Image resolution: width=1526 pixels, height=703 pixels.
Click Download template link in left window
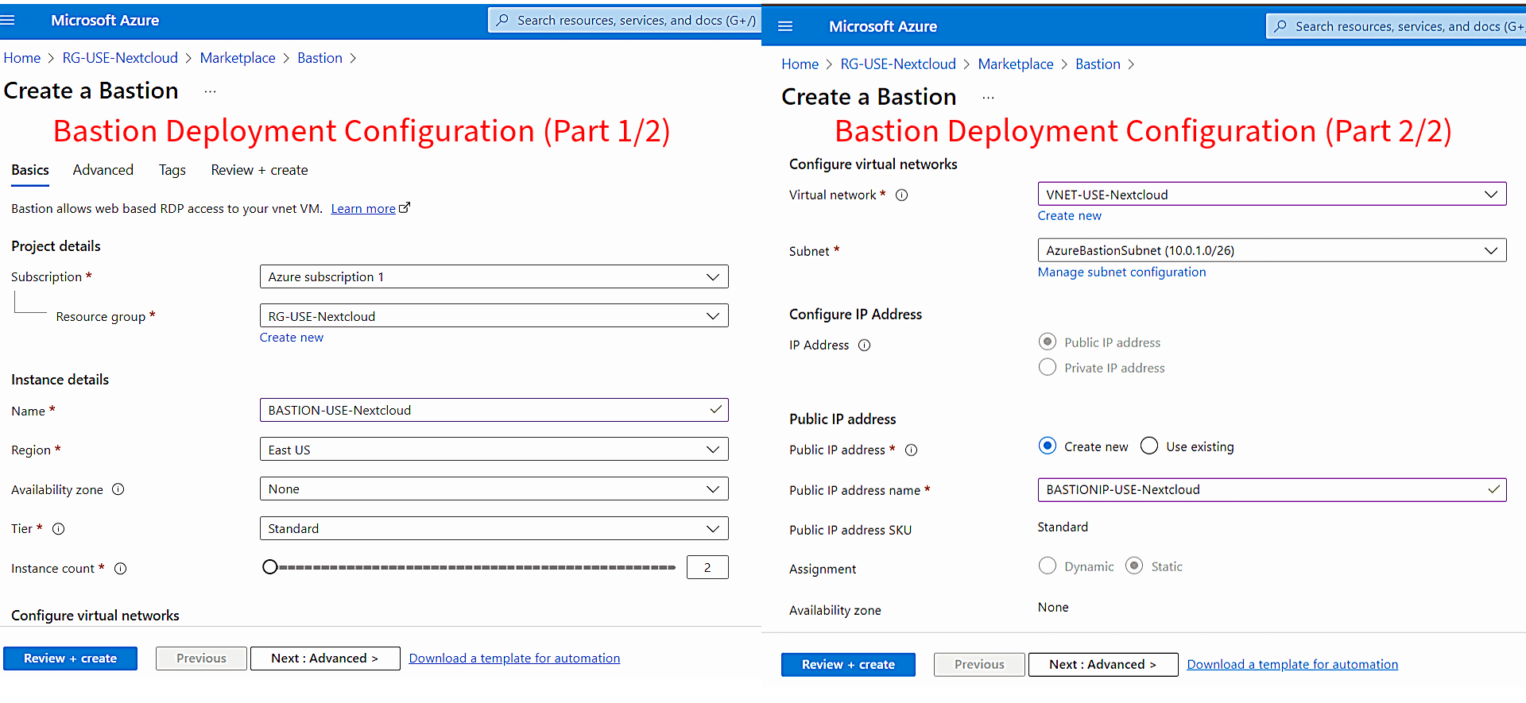click(x=514, y=659)
